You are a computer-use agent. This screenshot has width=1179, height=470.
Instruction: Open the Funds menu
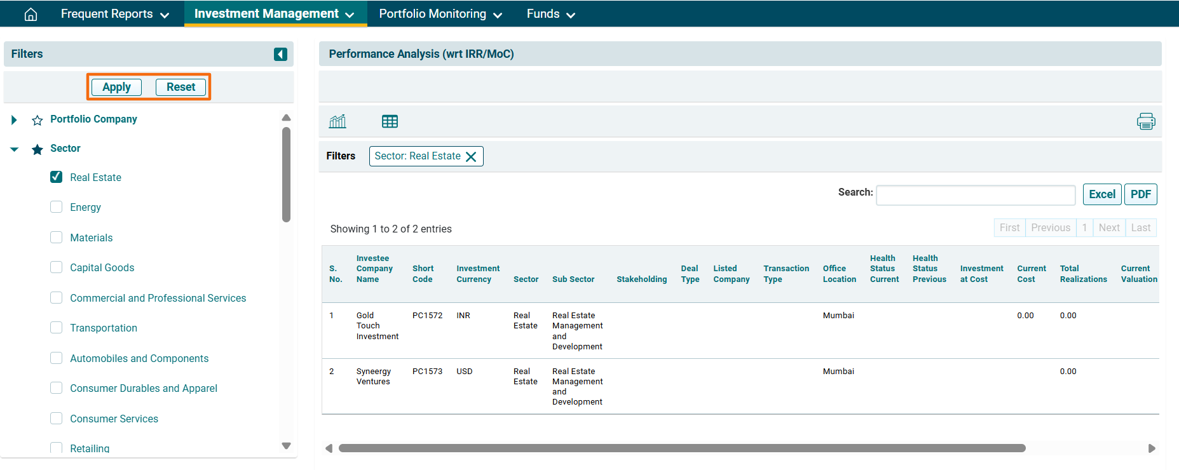[x=550, y=14]
